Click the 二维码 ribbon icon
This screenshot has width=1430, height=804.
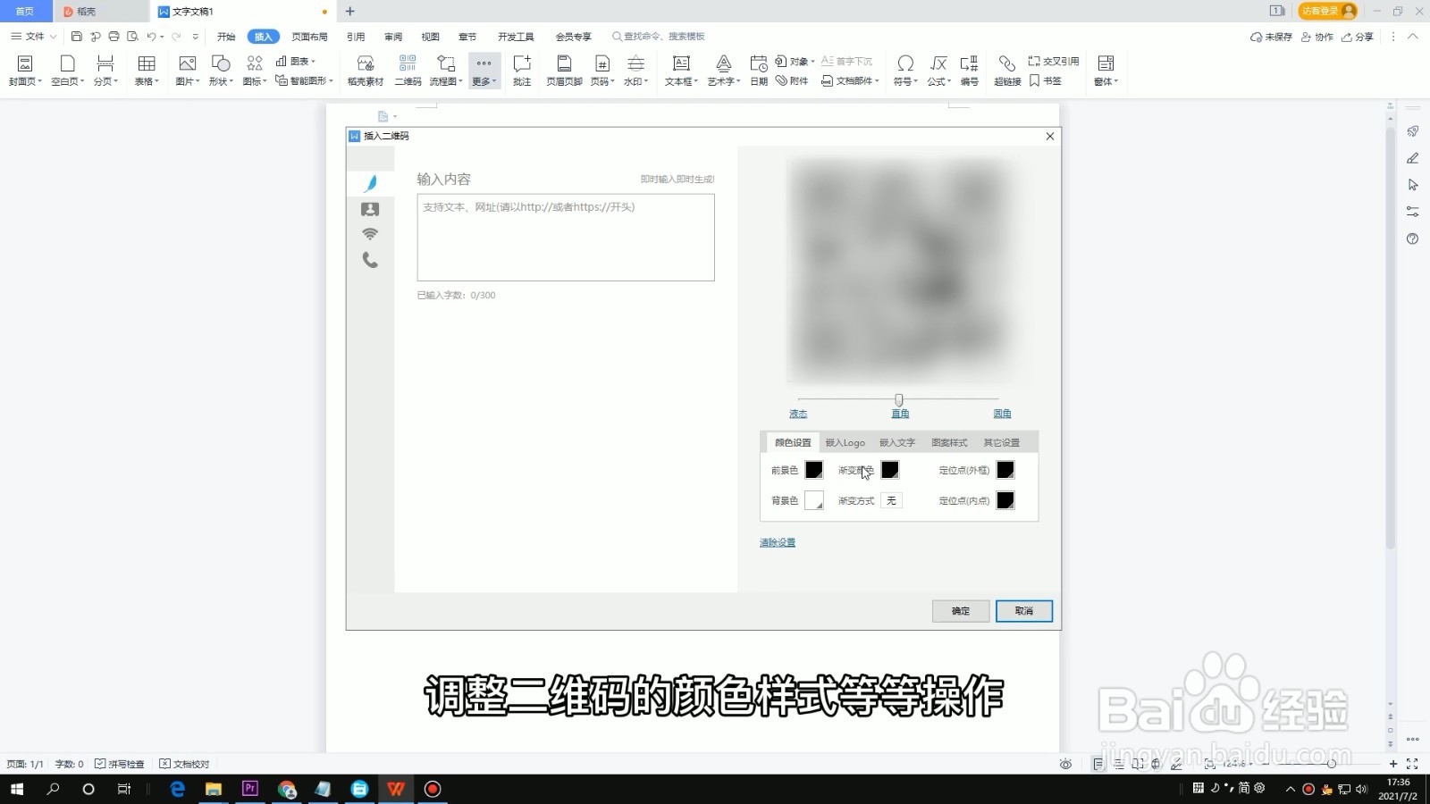coord(408,70)
